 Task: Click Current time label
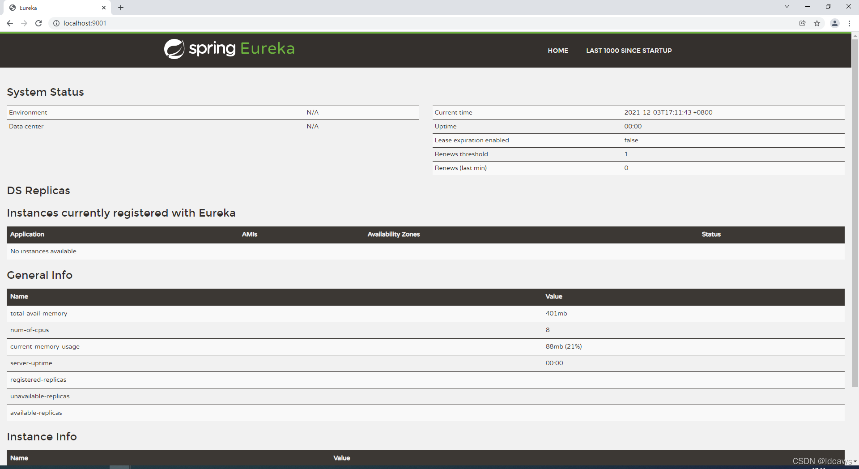coord(453,113)
